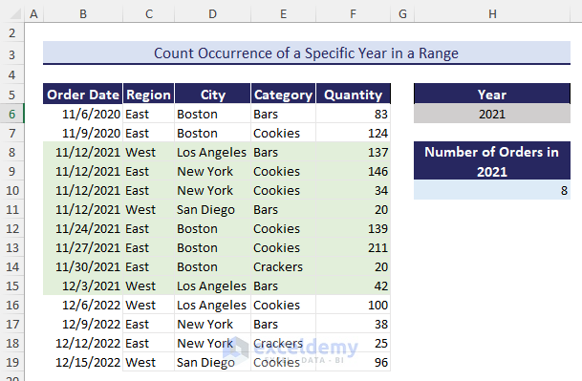The image size is (582, 381).
Task: Select date cell 11/6/2020
Action: (x=83, y=114)
